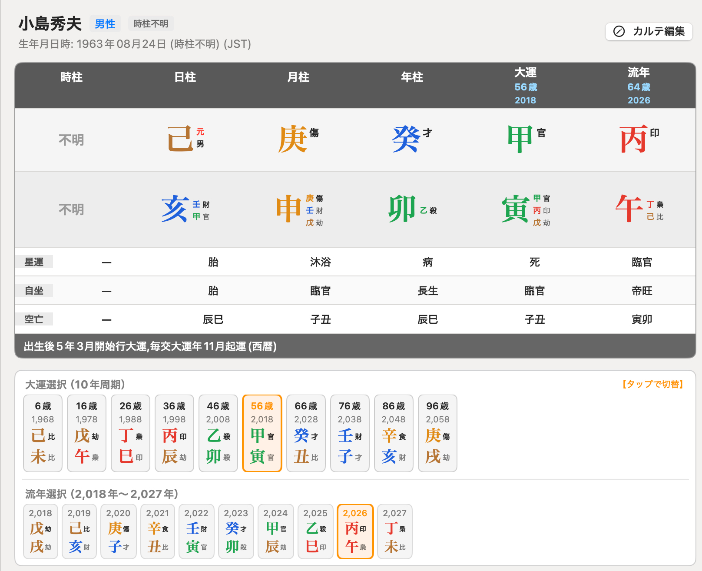Choose the 2,020 流年 card
Image resolution: width=702 pixels, height=571 pixels.
118,531
